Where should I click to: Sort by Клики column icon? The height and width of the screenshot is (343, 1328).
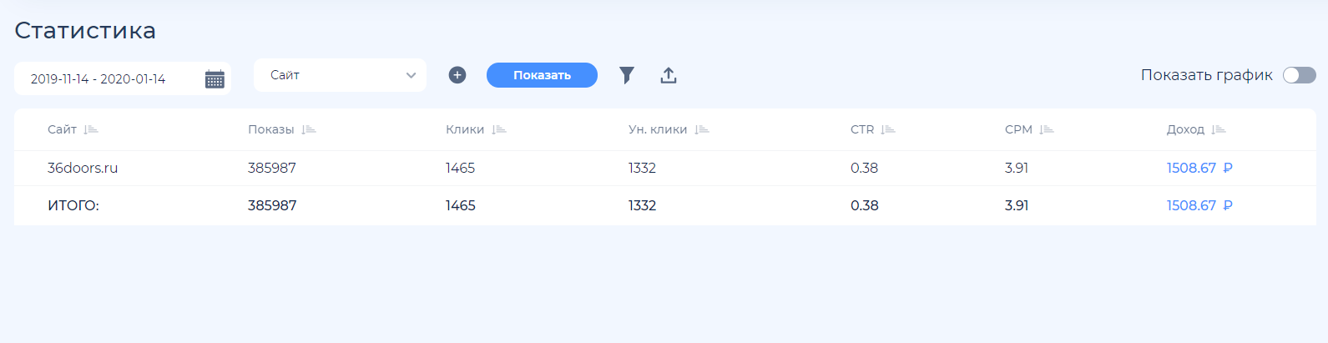coord(499,129)
